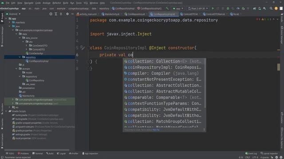
Task: Hide the project panel via minus icon
Action: [x=72, y=14]
